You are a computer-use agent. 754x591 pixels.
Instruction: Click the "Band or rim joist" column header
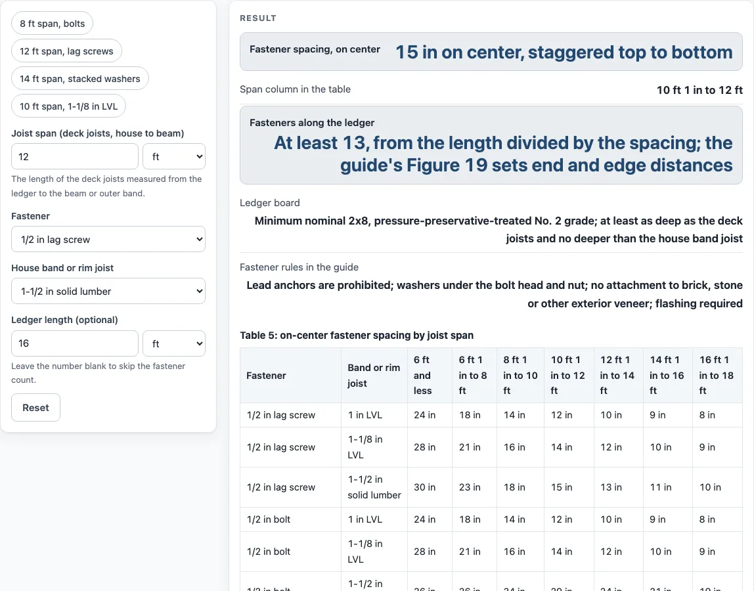tap(374, 375)
